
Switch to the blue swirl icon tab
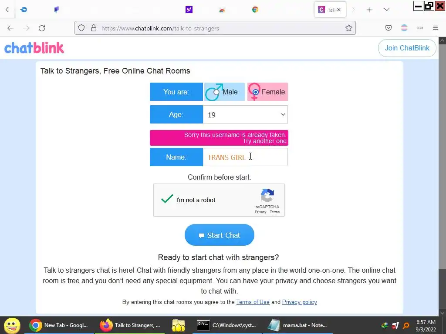tap(24, 10)
